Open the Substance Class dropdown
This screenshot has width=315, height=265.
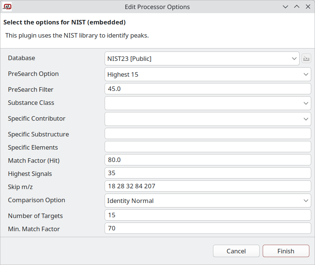[208, 103]
